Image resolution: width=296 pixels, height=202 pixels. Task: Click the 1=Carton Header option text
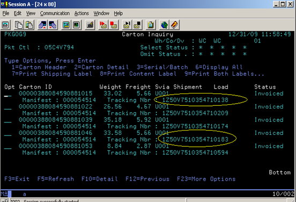39,67
